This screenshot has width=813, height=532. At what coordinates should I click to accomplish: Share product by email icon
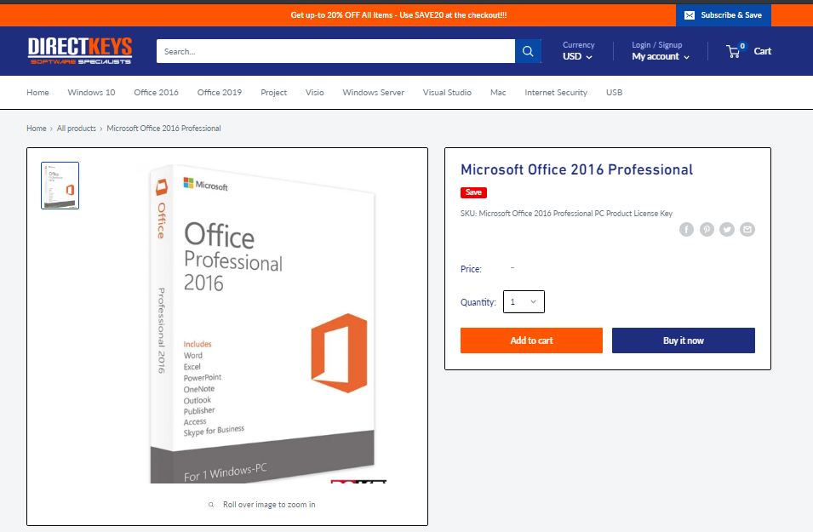click(747, 229)
